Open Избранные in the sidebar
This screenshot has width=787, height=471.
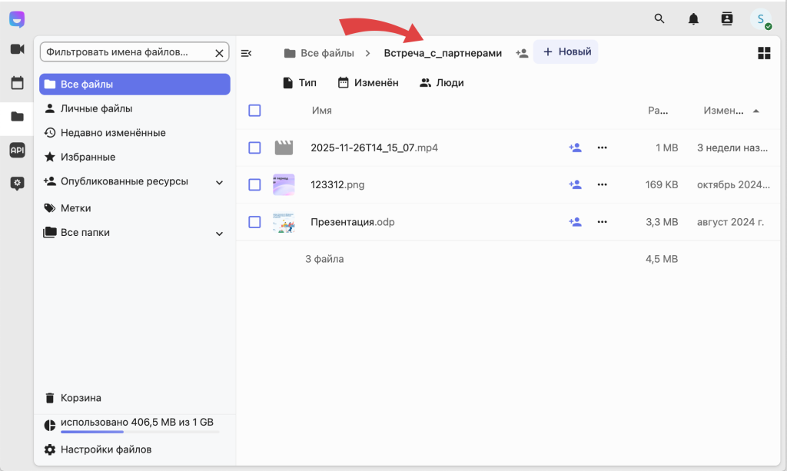coord(88,157)
